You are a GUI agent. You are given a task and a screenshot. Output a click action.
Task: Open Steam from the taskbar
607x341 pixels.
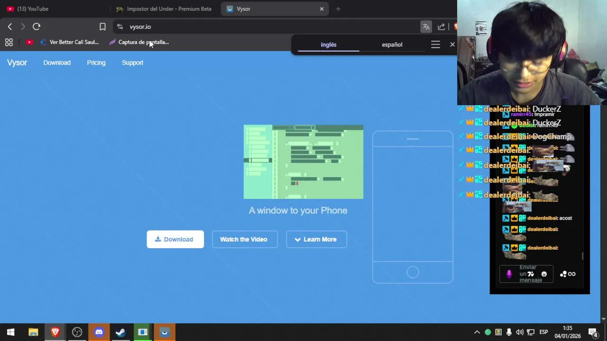coord(120,332)
